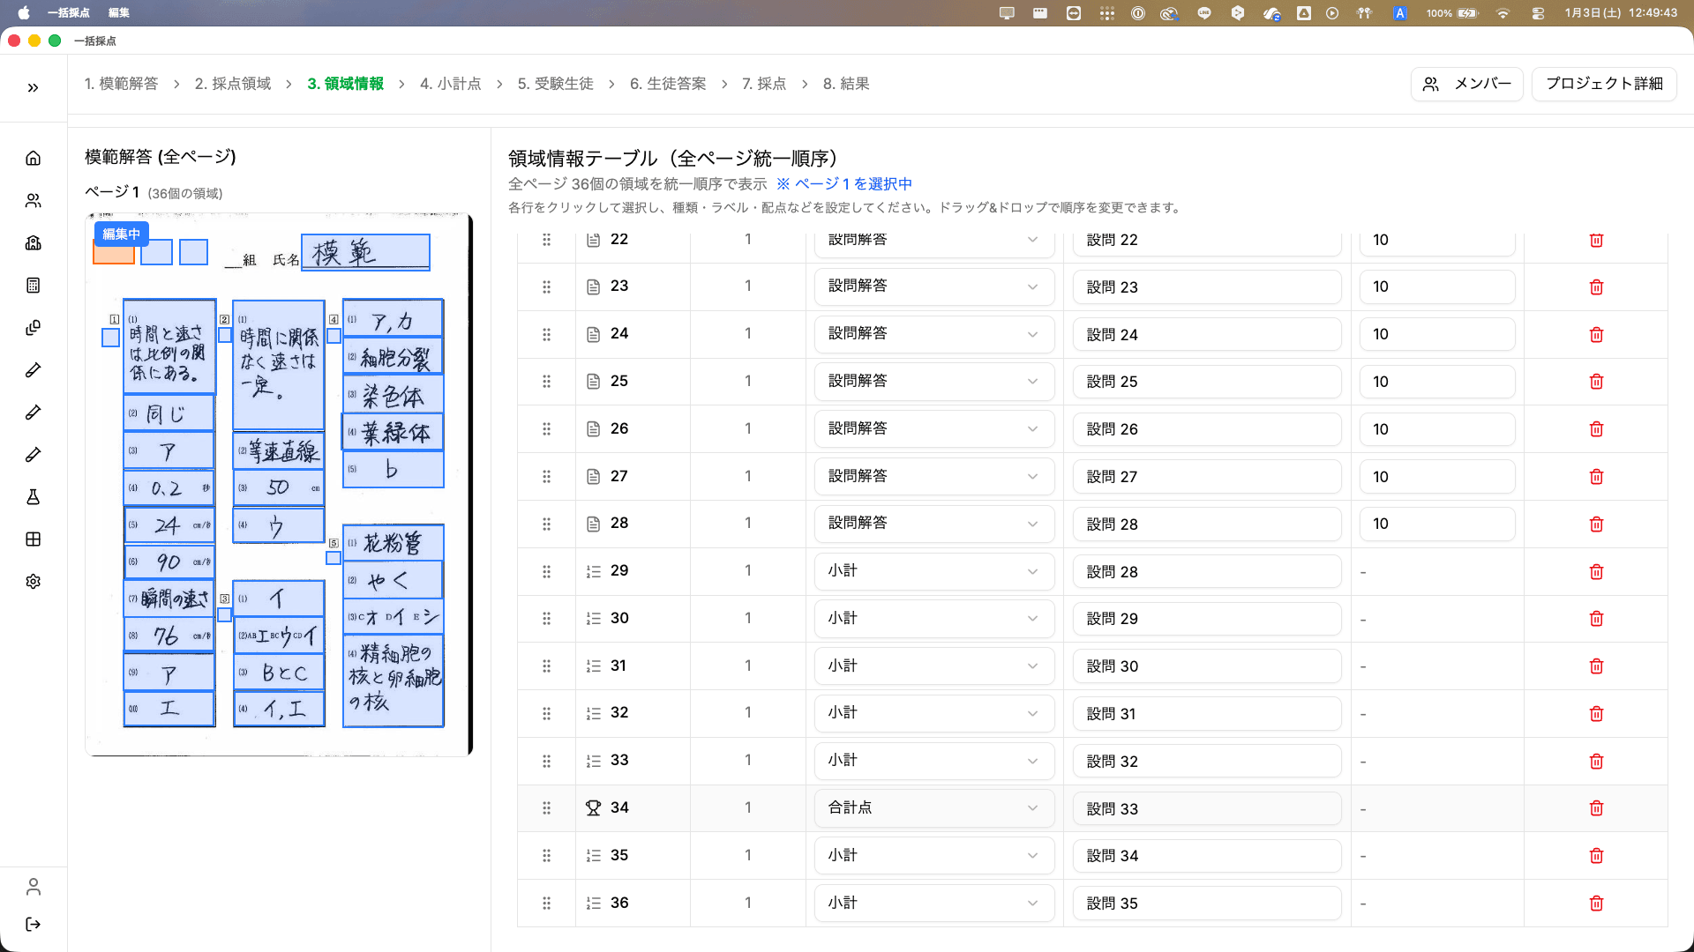Open the calculator icon in the sidebar
1694x952 pixels.
pos(33,285)
